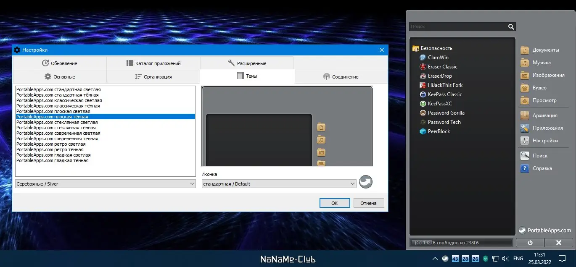576x267 pixels.
Task: Switch to the Организация tab
Action: [x=153, y=77]
